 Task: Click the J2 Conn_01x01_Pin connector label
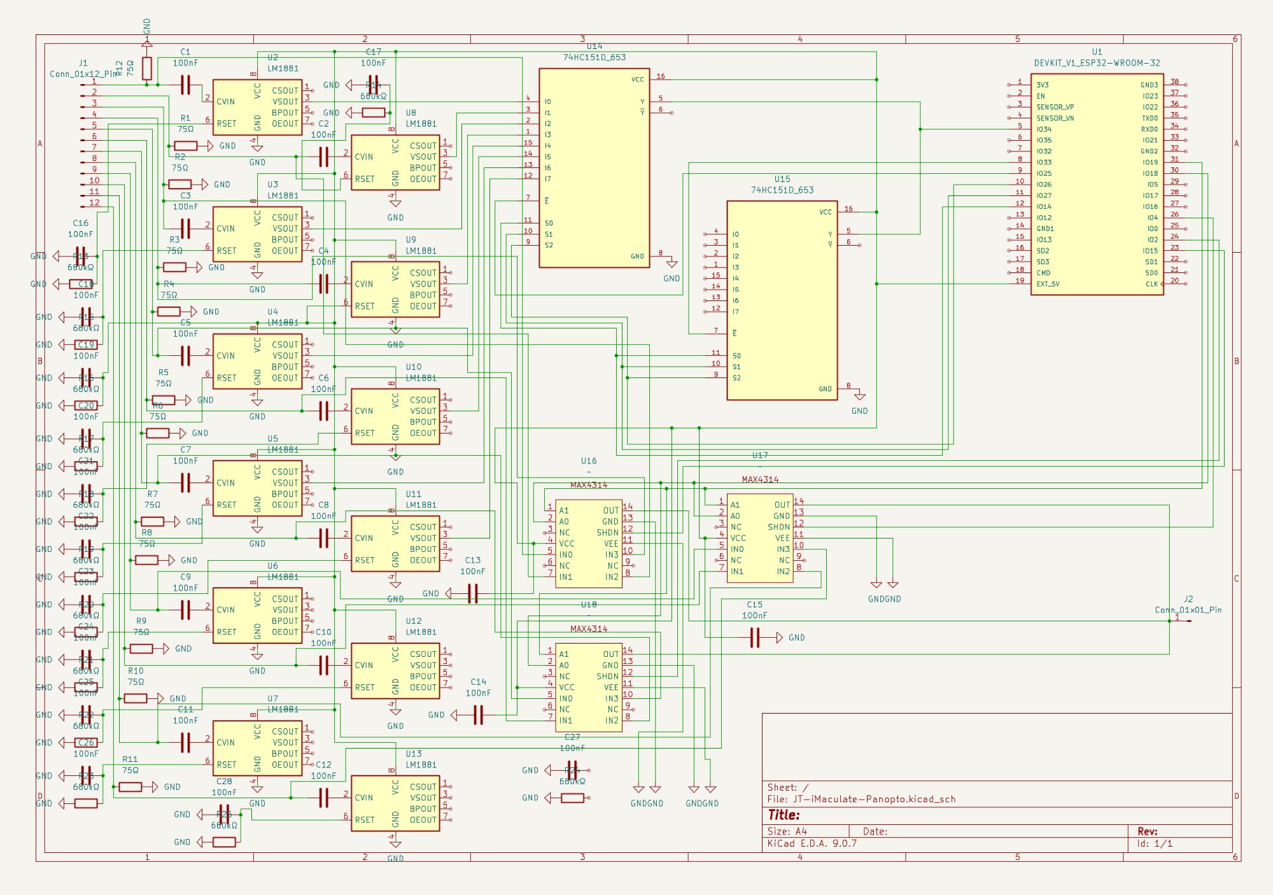tap(1188, 609)
